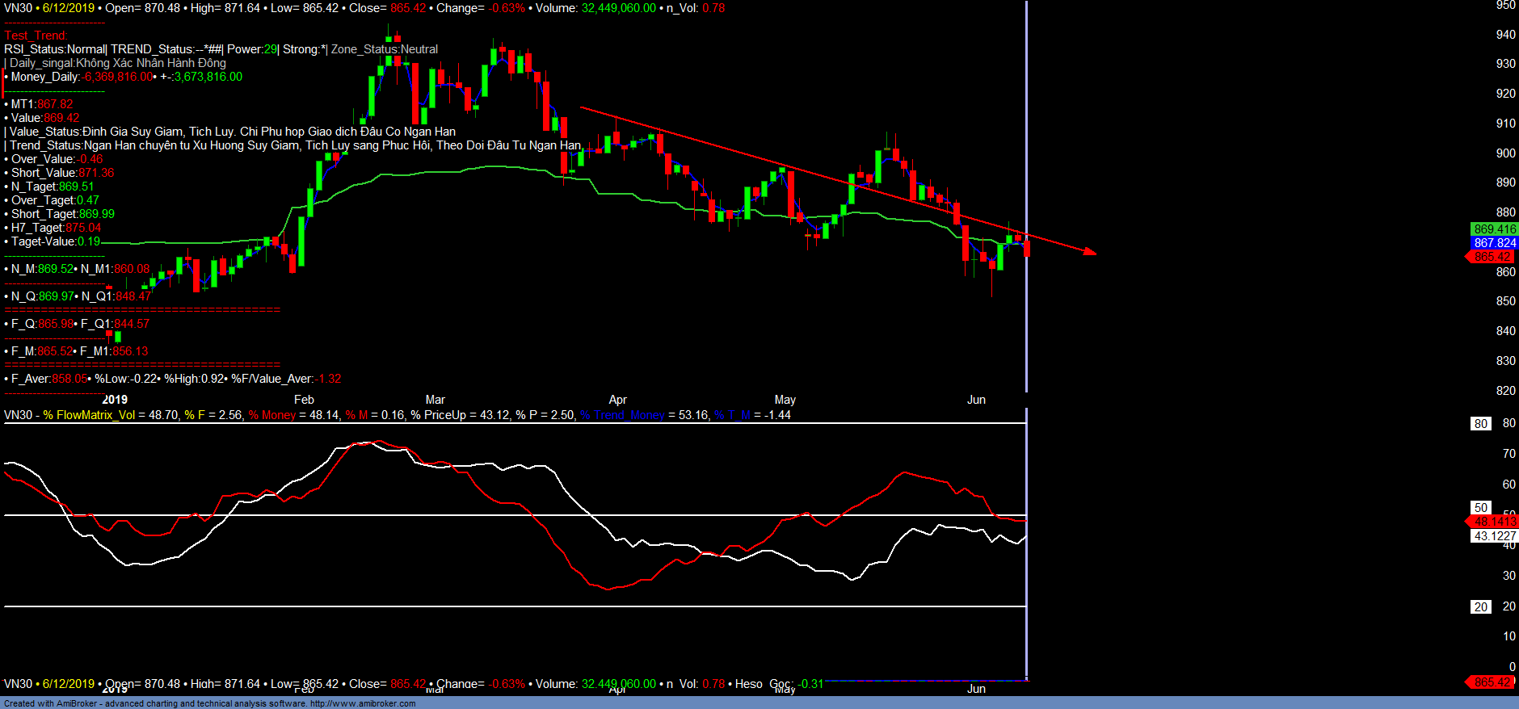Open the amibroker.com link in footer
The image size is (1519, 709).
[362, 703]
